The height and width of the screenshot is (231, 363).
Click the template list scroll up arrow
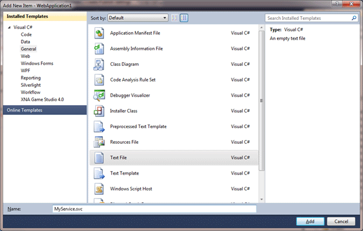click(x=262, y=28)
